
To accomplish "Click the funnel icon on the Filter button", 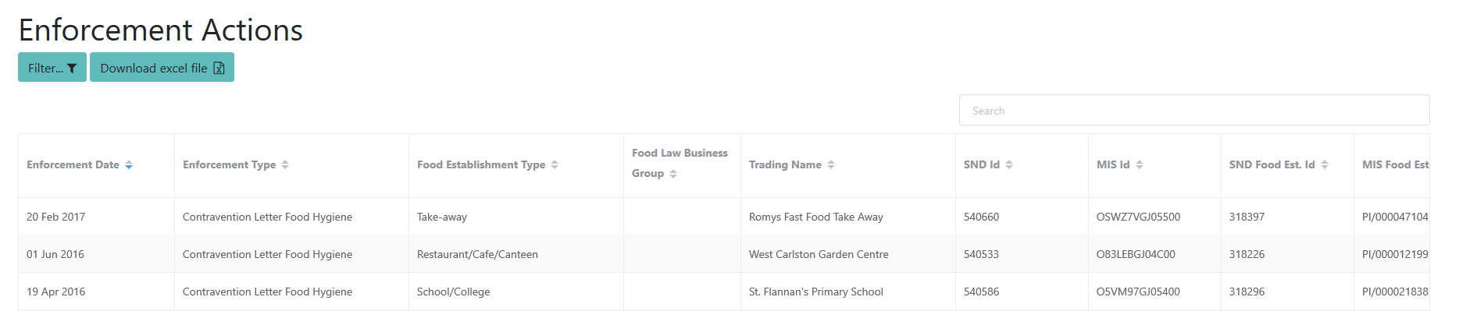I will [72, 69].
